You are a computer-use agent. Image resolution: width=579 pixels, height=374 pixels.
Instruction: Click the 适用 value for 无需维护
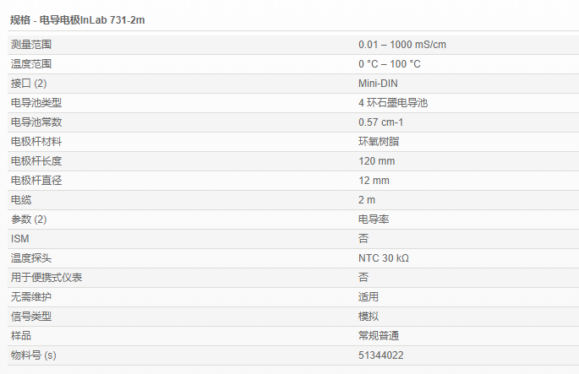(369, 296)
